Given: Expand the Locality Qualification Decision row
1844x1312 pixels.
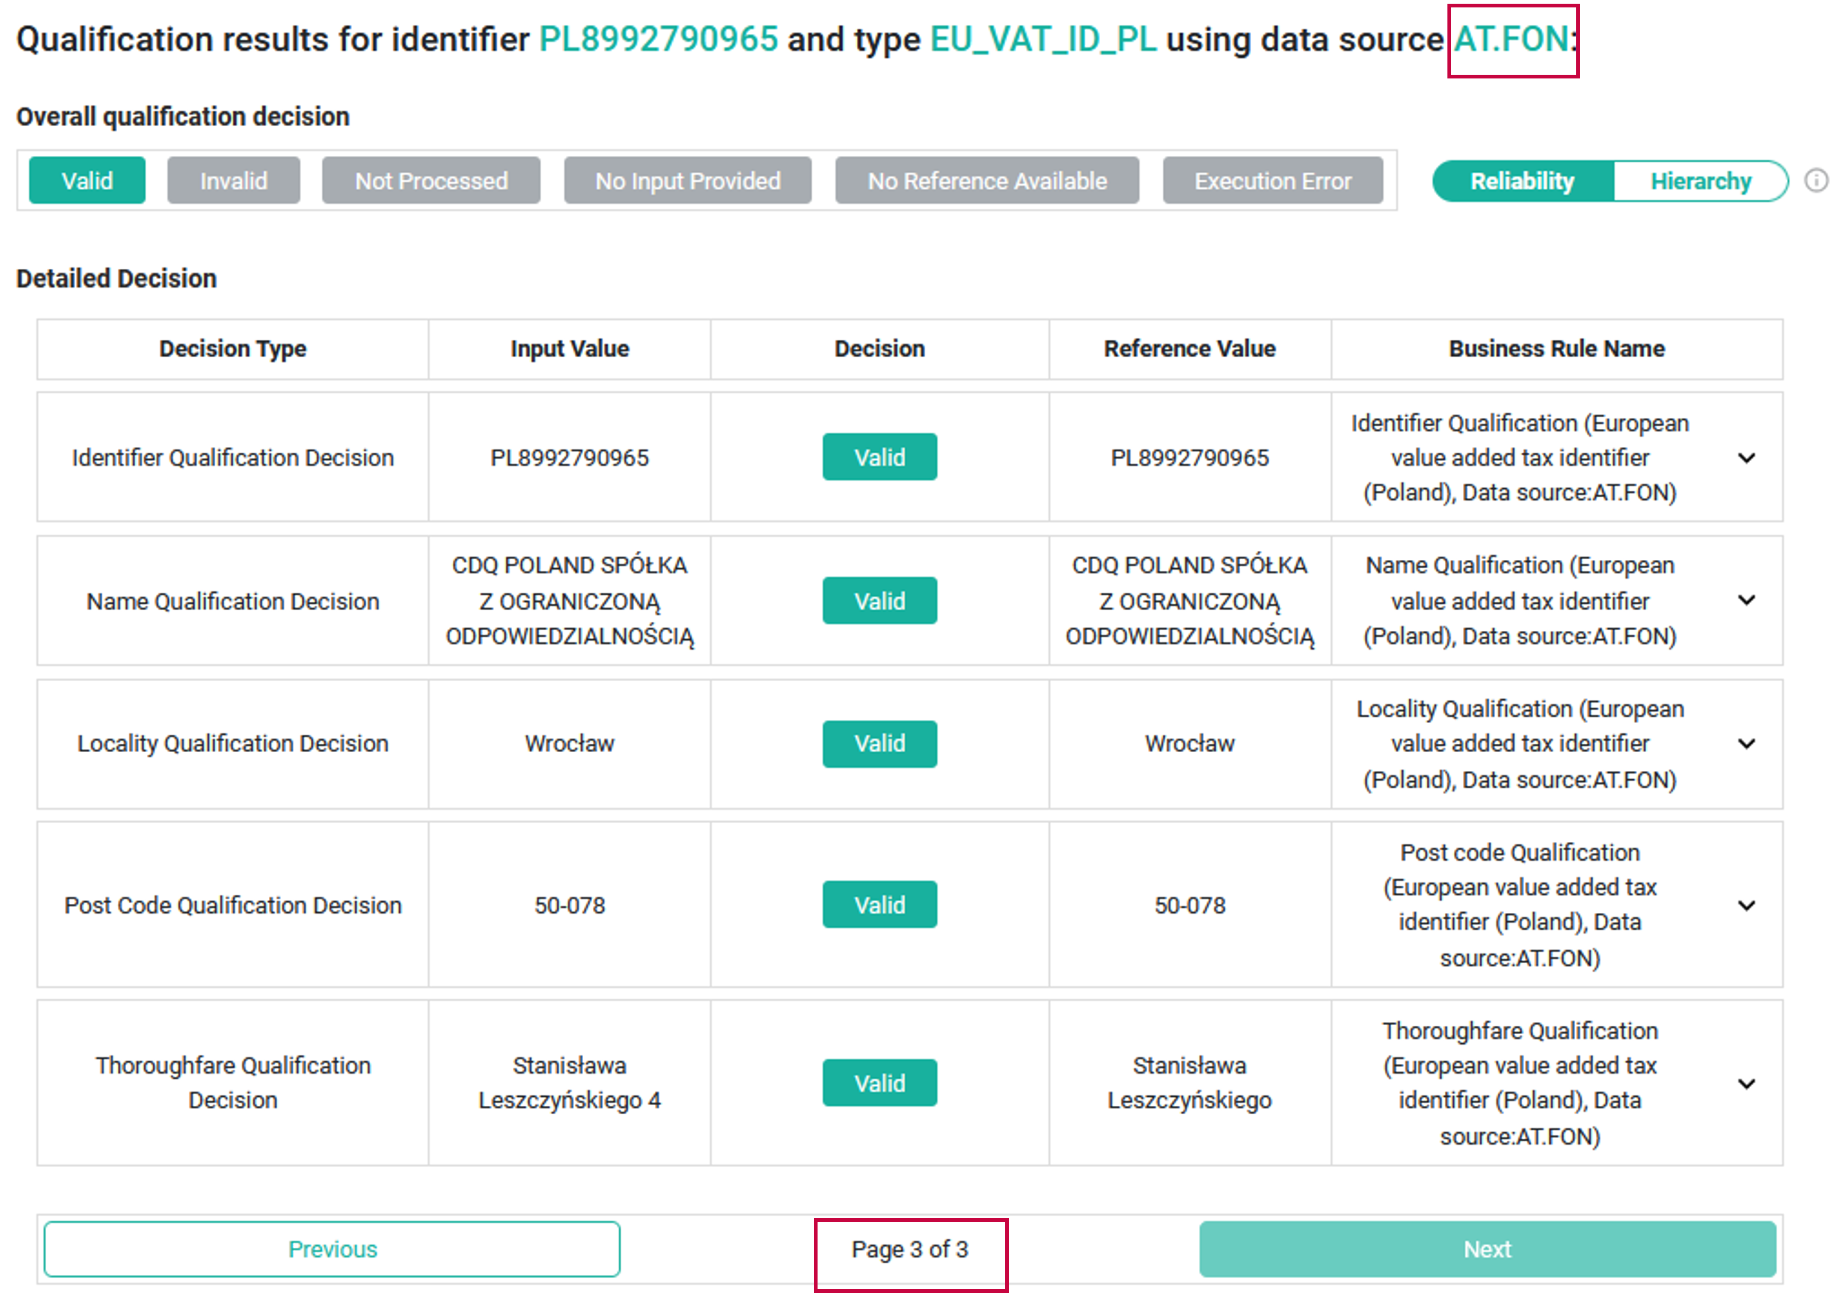Looking at the screenshot, I should [x=1746, y=744].
